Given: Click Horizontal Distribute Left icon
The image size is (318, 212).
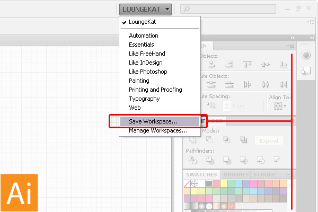Looking at the screenshot, I should coord(247,84).
